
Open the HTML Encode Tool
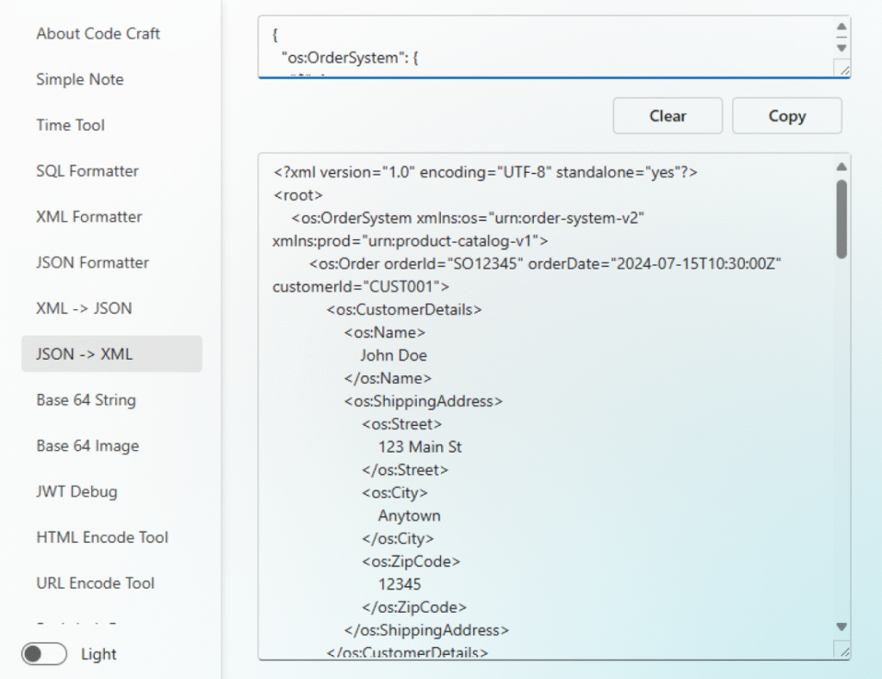102,537
